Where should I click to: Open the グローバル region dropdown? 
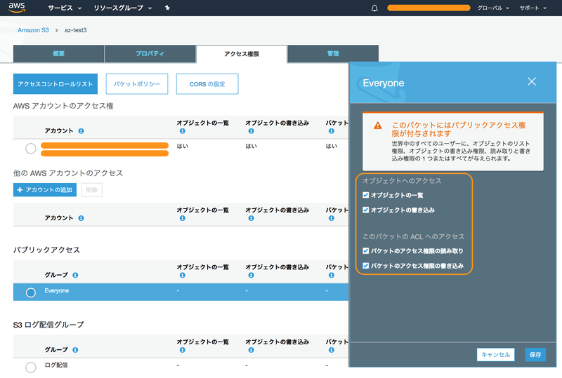pos(493,8)
